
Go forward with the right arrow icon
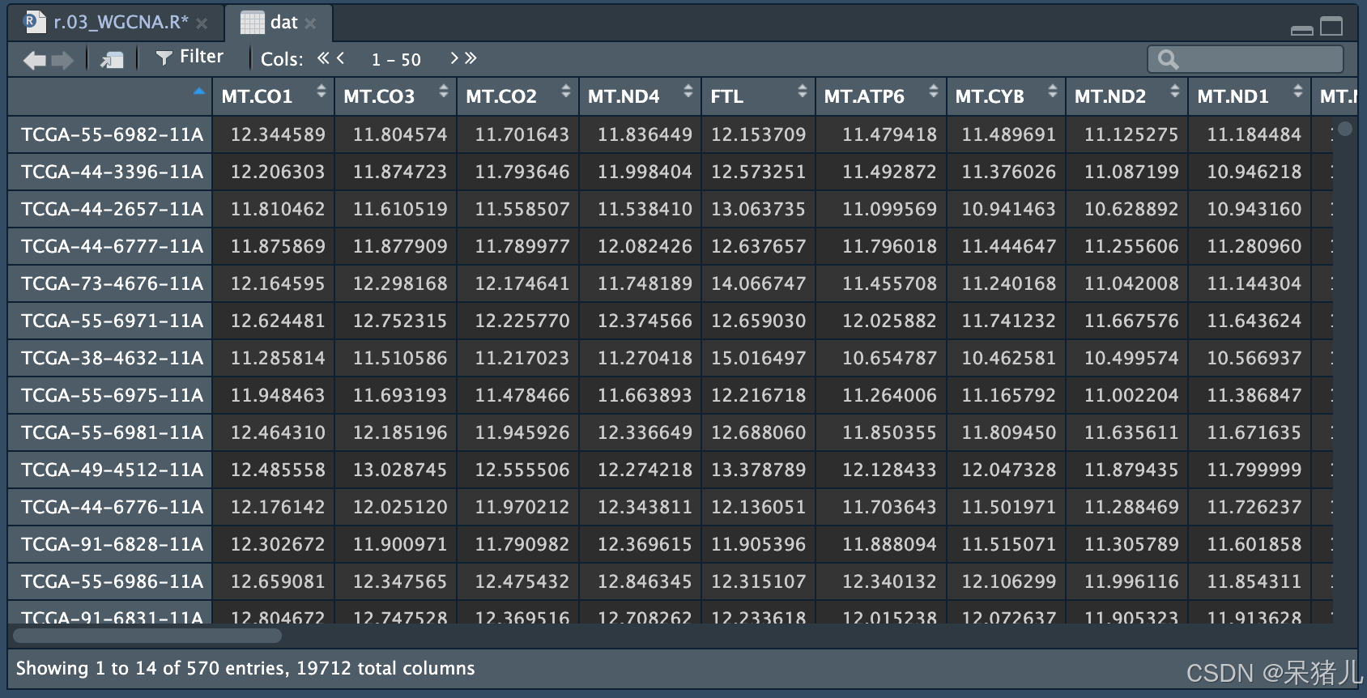[x=62, y=60]
